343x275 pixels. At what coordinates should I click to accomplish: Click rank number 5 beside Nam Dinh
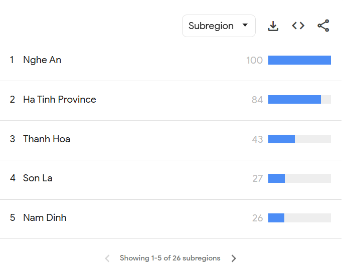pos(13,218)
